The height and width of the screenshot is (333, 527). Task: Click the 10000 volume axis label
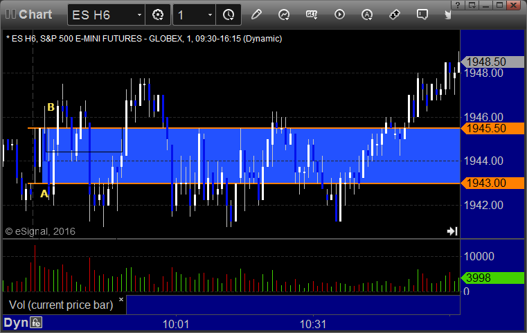[x=479, y=256]
